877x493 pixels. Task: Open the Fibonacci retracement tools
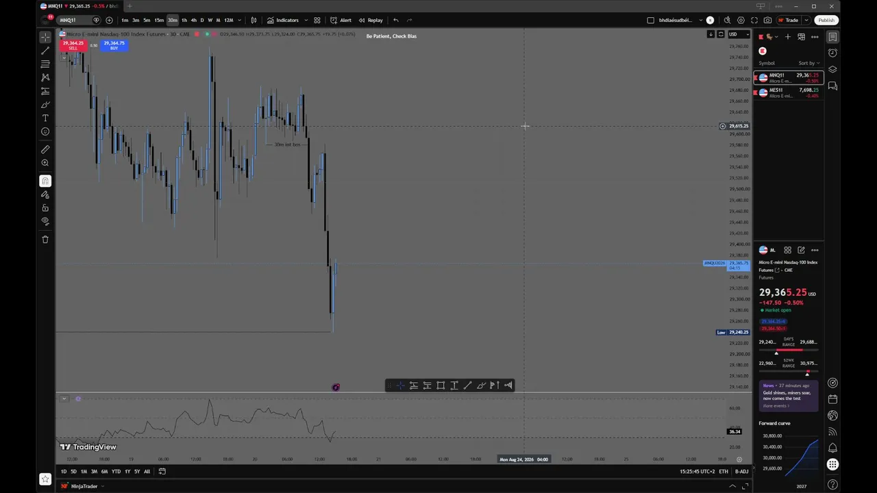pos(45,64)
